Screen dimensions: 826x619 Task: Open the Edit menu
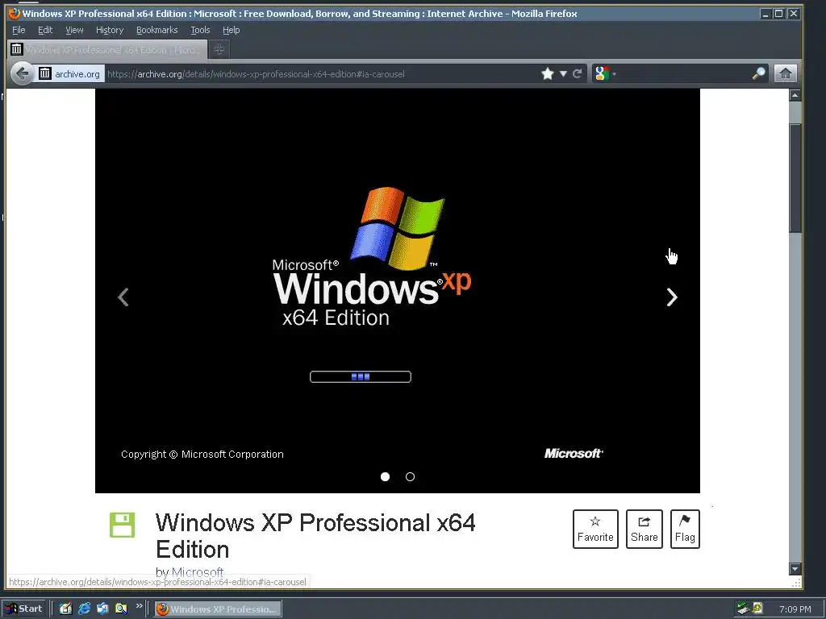coord(45,30)
